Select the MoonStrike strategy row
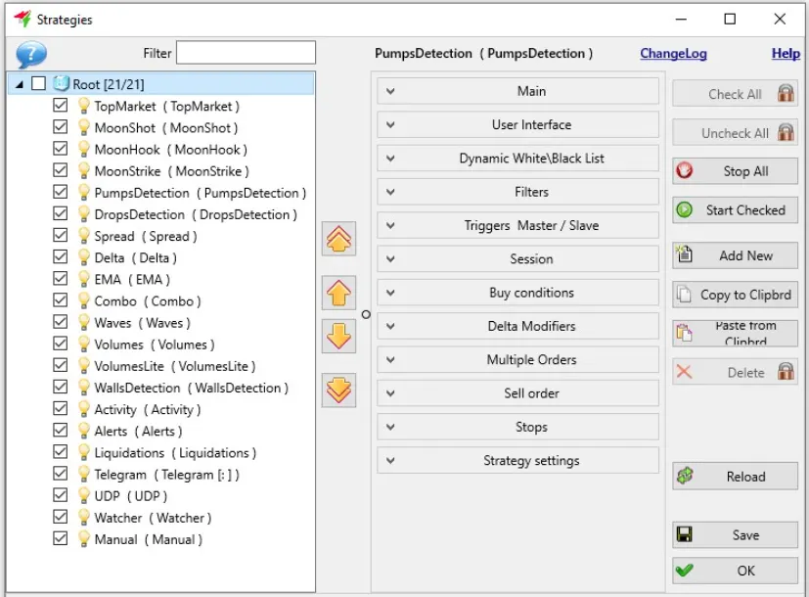Screen dimensions: 809x597 pos(171,171)
